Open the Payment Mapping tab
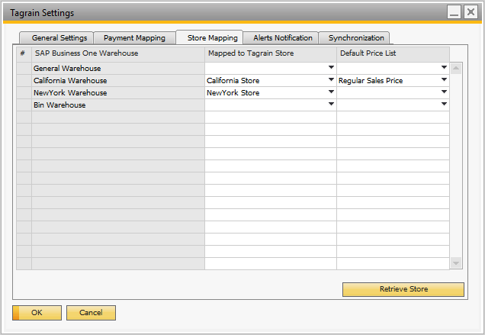 [x=134, y=38]
